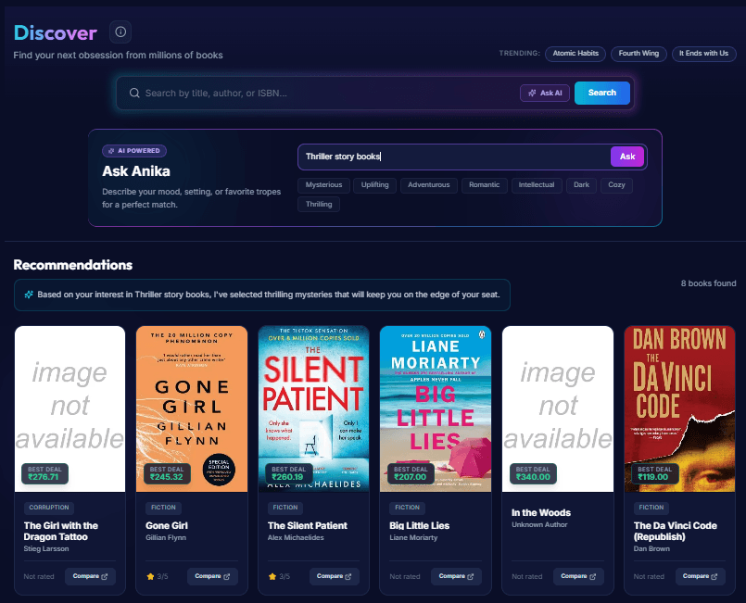Click the Ask Anika prompt text field

tap(454, 157)
